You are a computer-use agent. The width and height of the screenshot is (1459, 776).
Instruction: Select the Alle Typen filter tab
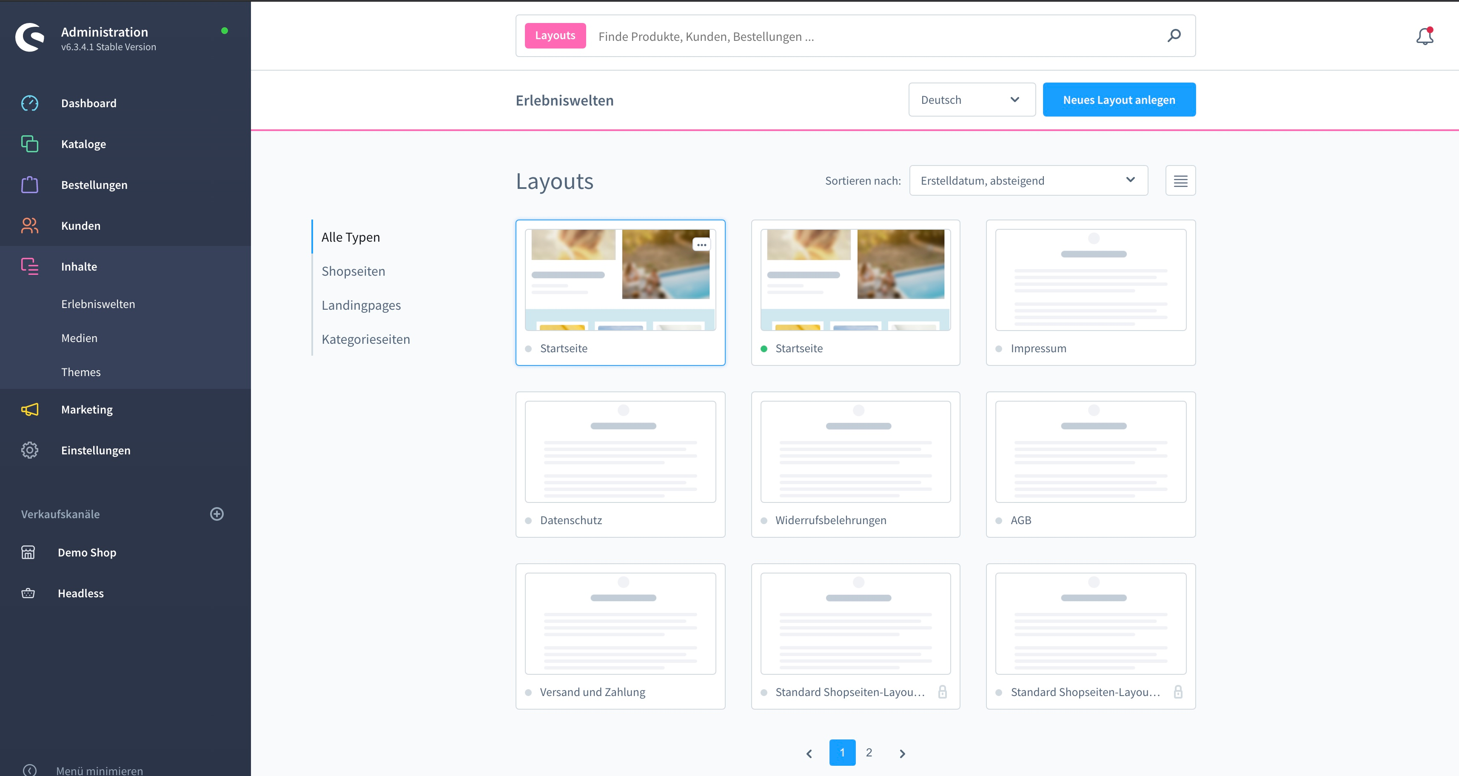tap(351, 237)
